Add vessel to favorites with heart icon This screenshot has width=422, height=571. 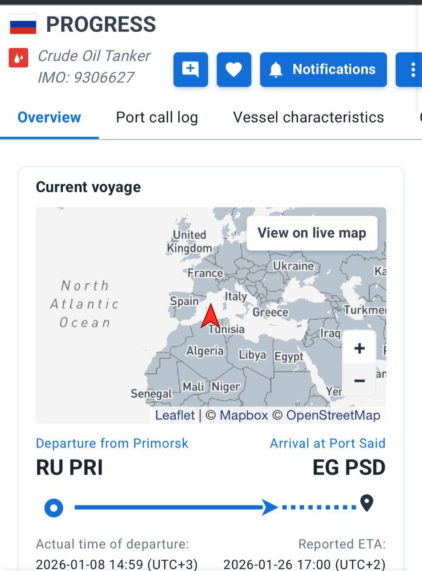coord(234,70)
